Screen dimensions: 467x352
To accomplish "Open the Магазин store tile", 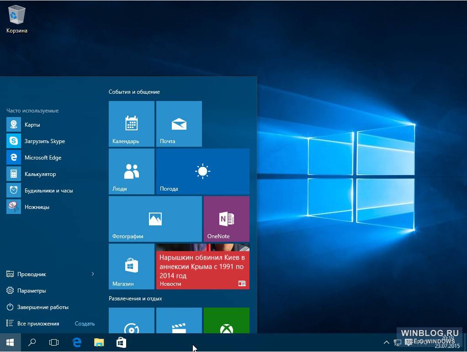I will [131, 267].
